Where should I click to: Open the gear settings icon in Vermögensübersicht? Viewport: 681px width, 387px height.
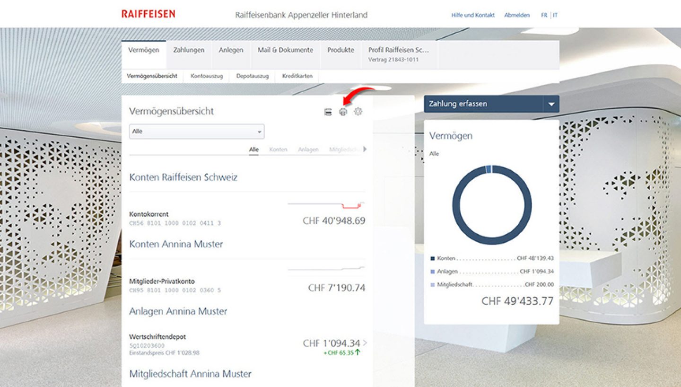point(358,112)
